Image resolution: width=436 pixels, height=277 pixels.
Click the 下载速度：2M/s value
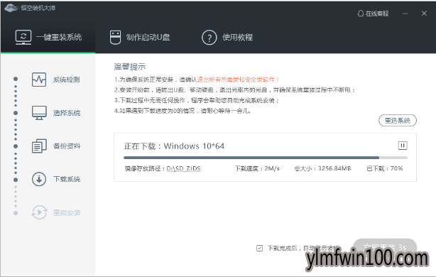(x=257, y=168)
